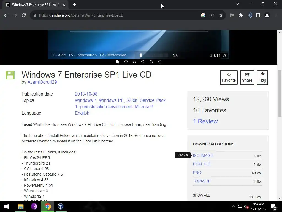Click the 2013-10-08 publication date link
This screenshot has height=212, width=282.
coord(86,94)
